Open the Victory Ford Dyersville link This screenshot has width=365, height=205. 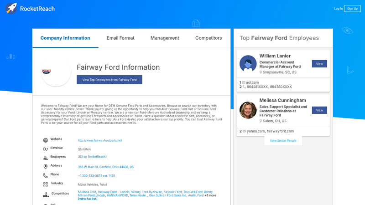tap(146, 192)
